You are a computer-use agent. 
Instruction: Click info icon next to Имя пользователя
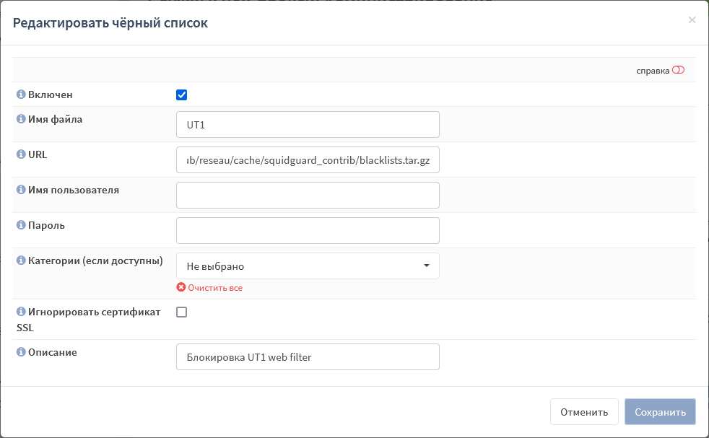click(x=21, y=190)
